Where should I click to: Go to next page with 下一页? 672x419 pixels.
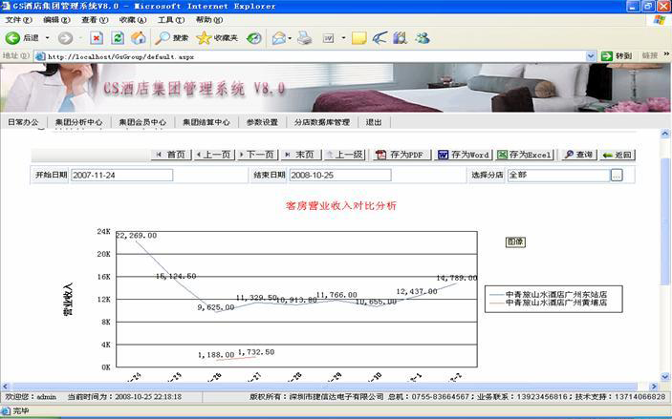pos(257,155)
